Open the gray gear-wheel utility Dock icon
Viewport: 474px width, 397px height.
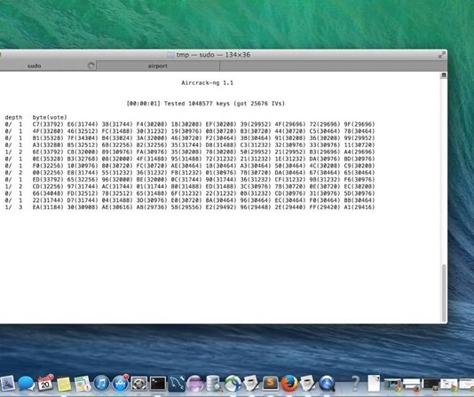click(x=139, y=384)
